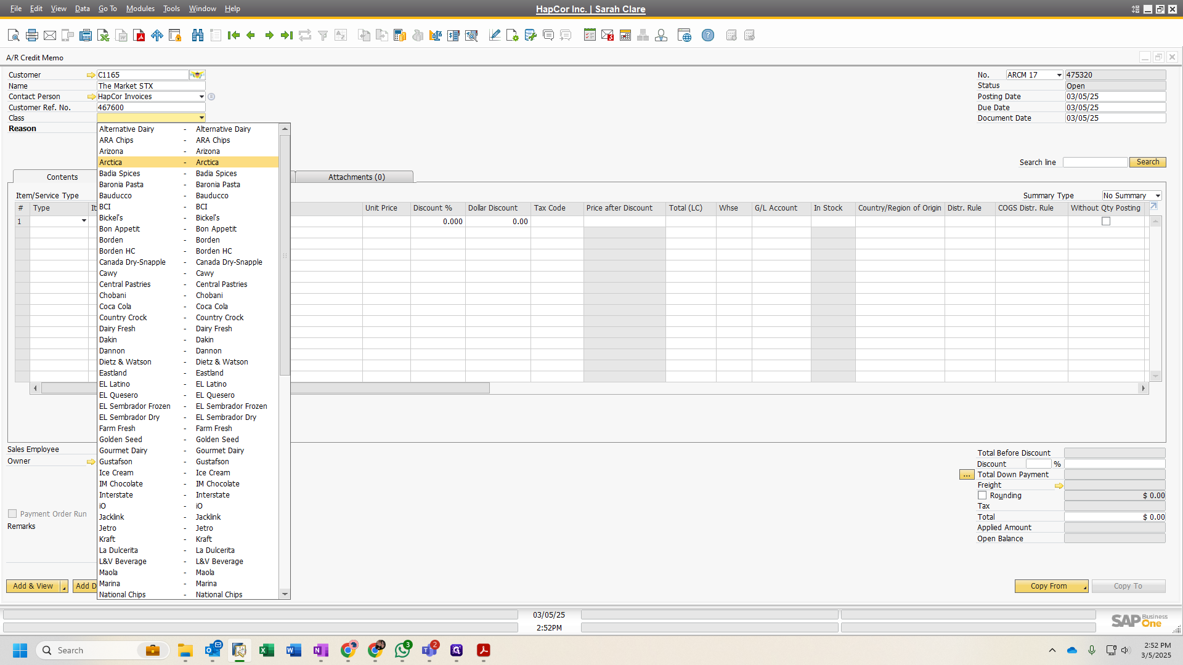
Task: Click the Class list vertical scrollbar thumb
Action: 285,255
